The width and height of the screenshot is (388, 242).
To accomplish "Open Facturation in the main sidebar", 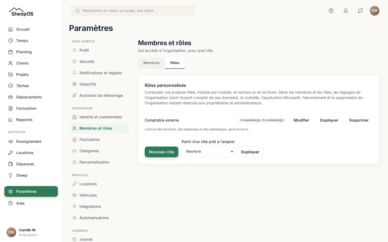I will pos(31,108).
